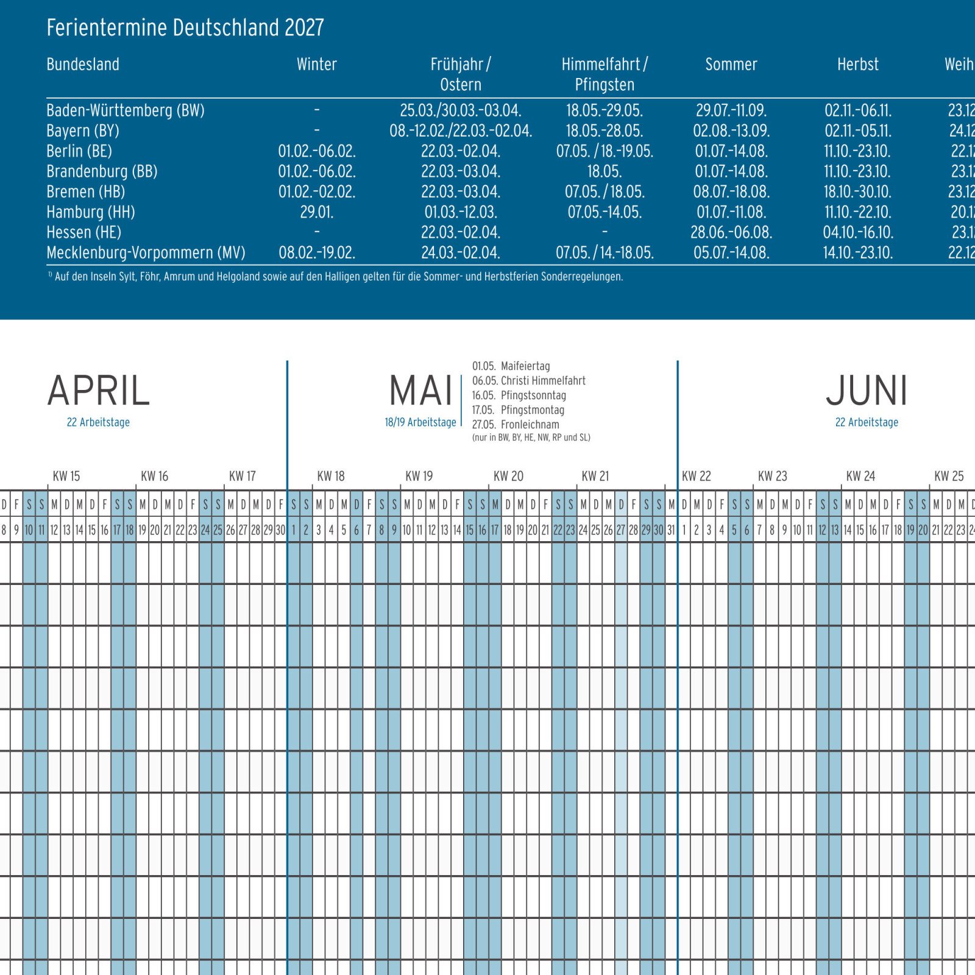Select the "MAI" month heading
This screenshot has width=975, height=975.
tap(421, 391)
